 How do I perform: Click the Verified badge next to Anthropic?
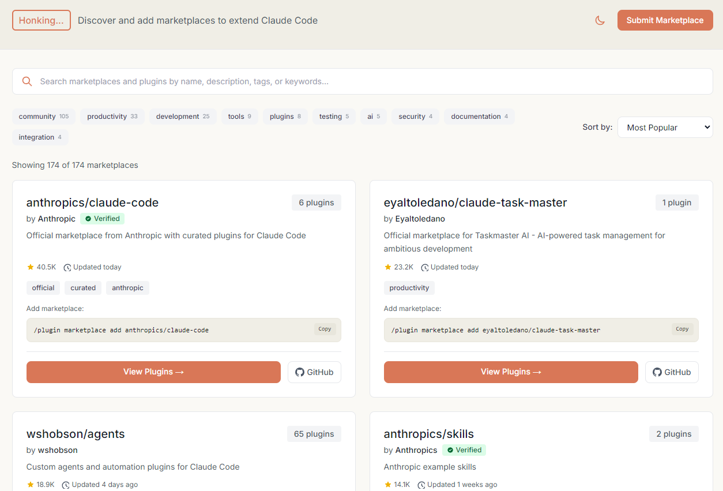click(x=102, y=219)
